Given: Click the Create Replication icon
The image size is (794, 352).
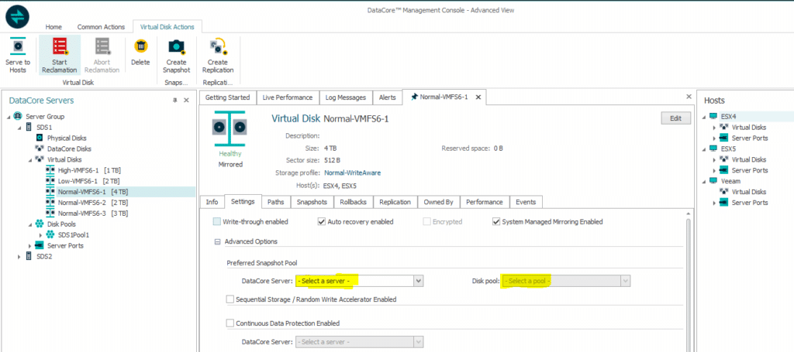Looking at the screenshot, I should 218,46.
